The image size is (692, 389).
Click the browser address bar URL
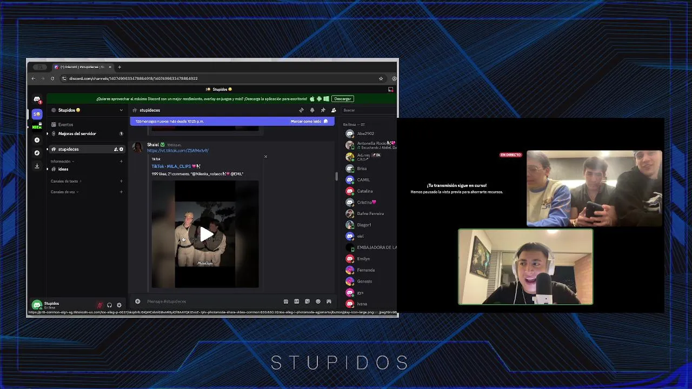coord(134,78)
